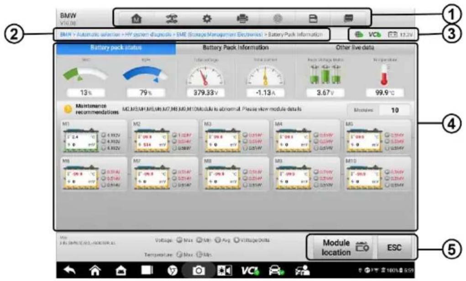Click the data save icon in the toolbar
This screenshot has width=466, height=281.
(x=313, y=19)
